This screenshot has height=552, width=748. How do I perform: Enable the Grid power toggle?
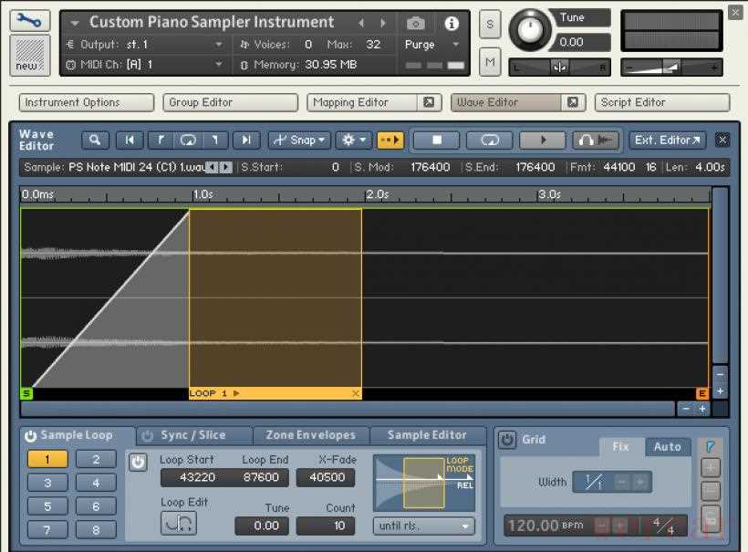pyautogui.click(x=507, y=441)
